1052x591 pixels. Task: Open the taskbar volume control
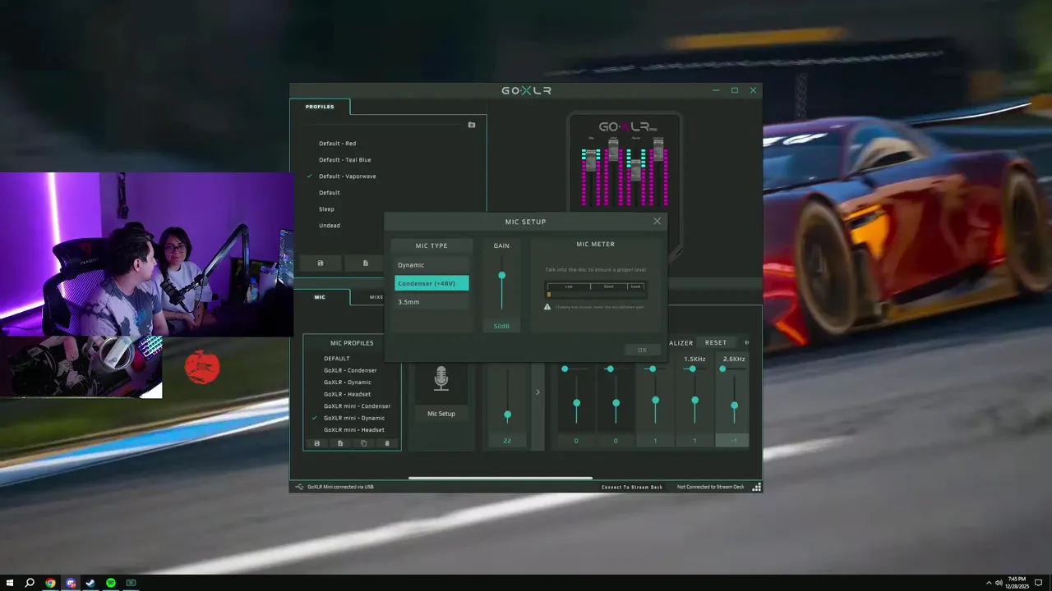tap(999, 583)
